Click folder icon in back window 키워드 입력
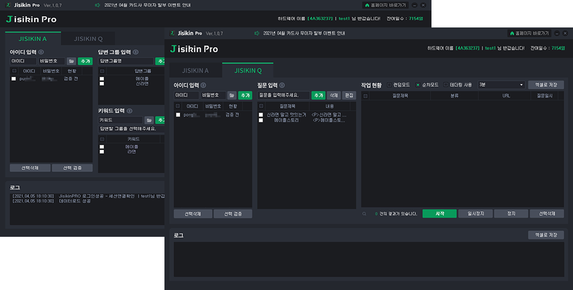Image resolution: width=573 pixels, height=290 pixels. pyautogui.click(x=149, y=120)
